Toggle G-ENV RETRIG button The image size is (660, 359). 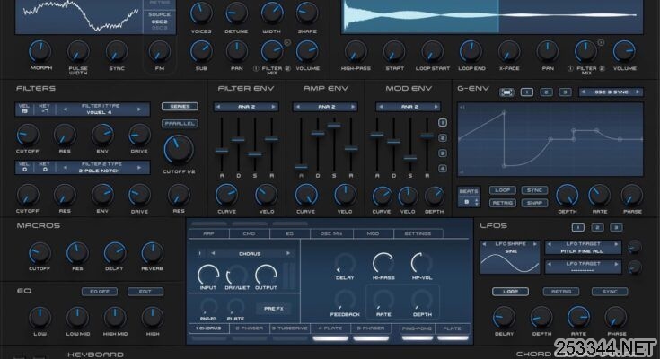[x=502, y=203]
